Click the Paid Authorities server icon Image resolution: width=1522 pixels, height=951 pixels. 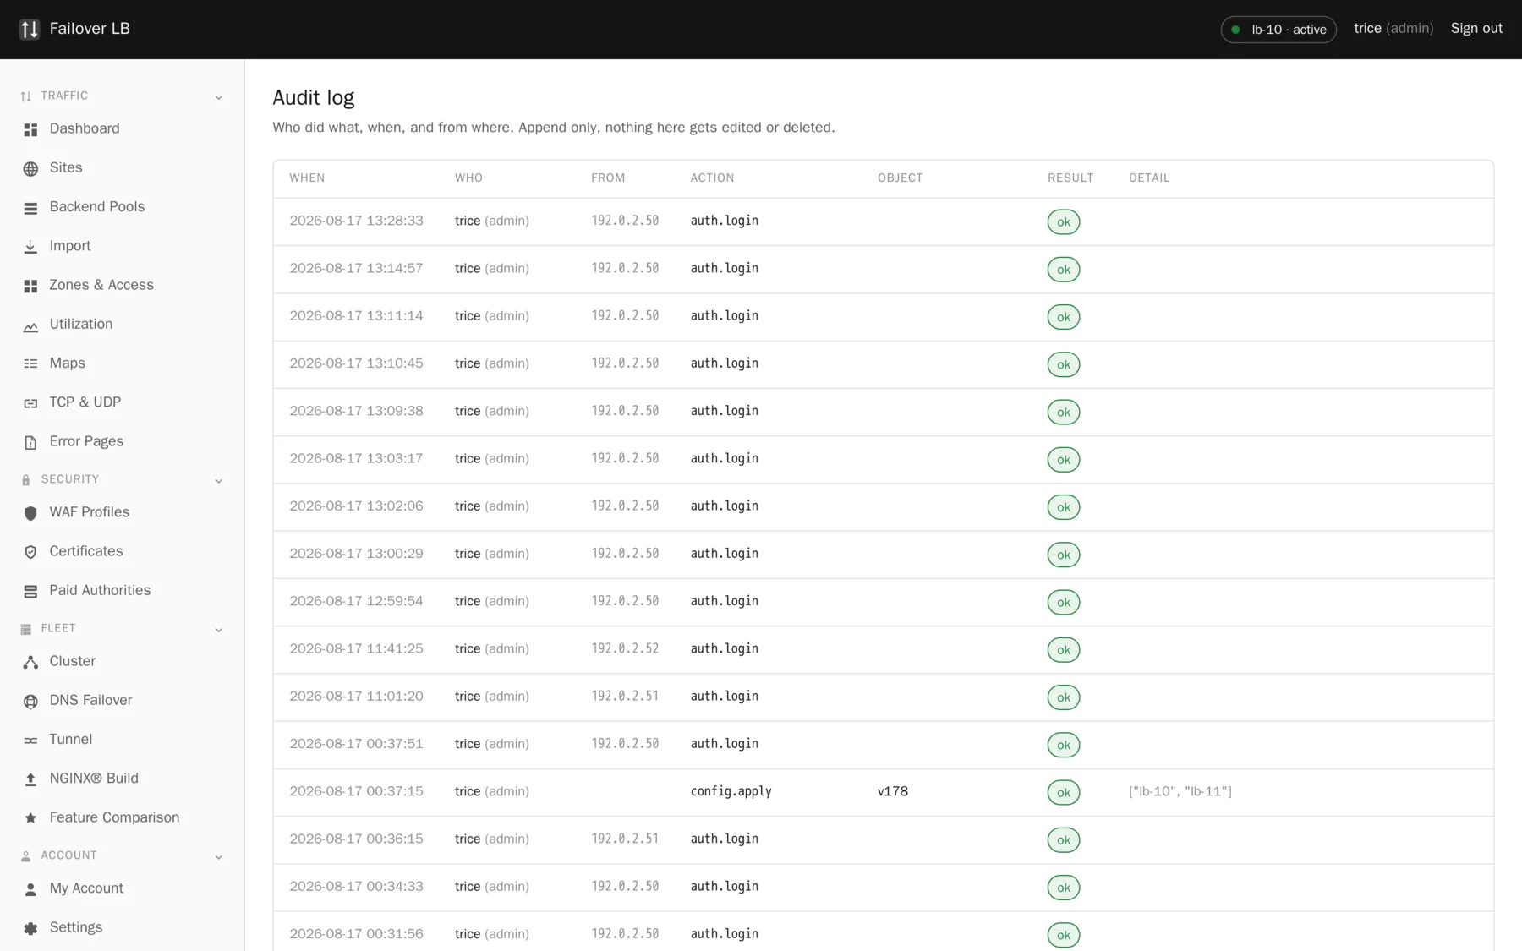pyautogui.click(x=30, y=591)
